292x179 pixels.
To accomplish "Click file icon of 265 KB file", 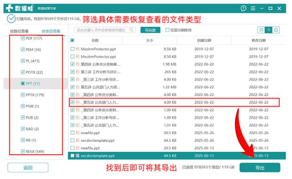I will click(78, 72).
